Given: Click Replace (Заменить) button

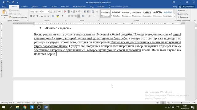Looking at the screenshot, I should 183,14.
